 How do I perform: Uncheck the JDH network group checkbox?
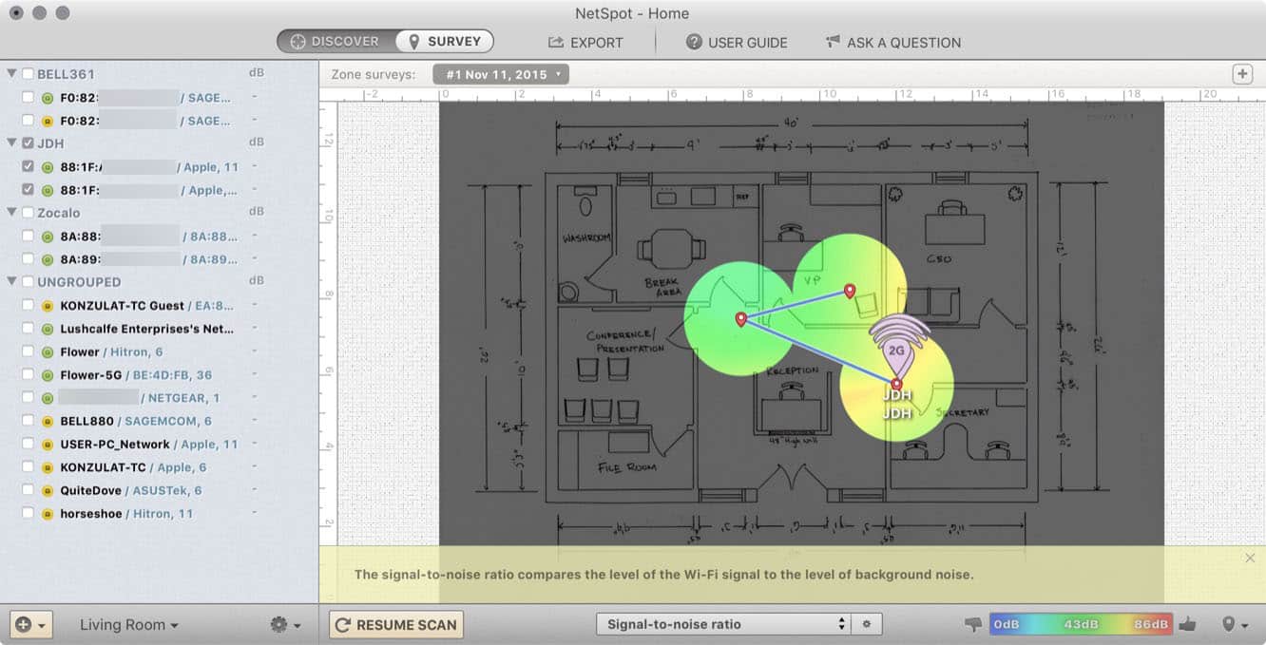28,143
